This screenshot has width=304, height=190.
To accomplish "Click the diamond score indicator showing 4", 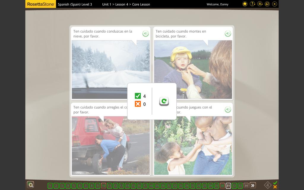I will 267,186.
